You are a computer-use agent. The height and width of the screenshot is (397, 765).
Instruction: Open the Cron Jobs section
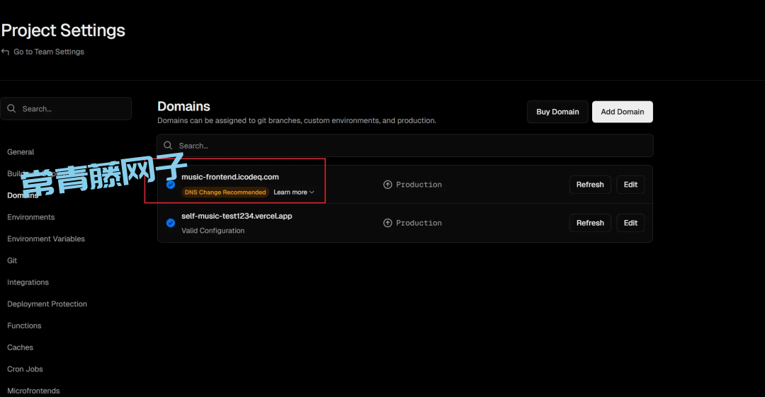point(25,369)
